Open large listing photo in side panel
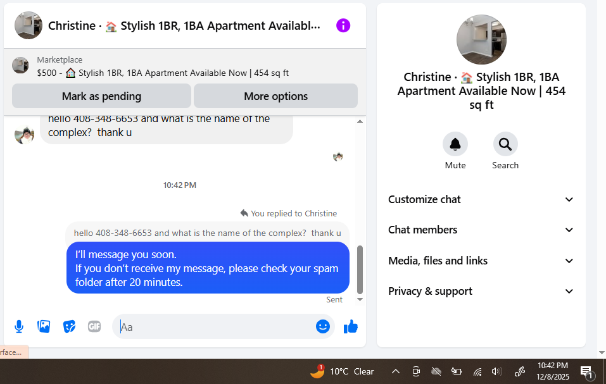Viewport: 606px width, 384px height. point(481,40)
